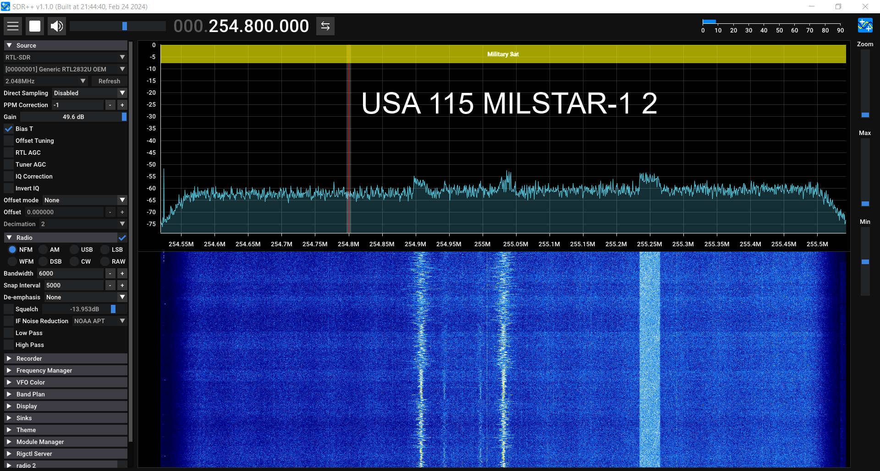880x471 pixels.
Task: Open the NOAA APT noise reduction dropdown
Action: [x=100, y=321]
